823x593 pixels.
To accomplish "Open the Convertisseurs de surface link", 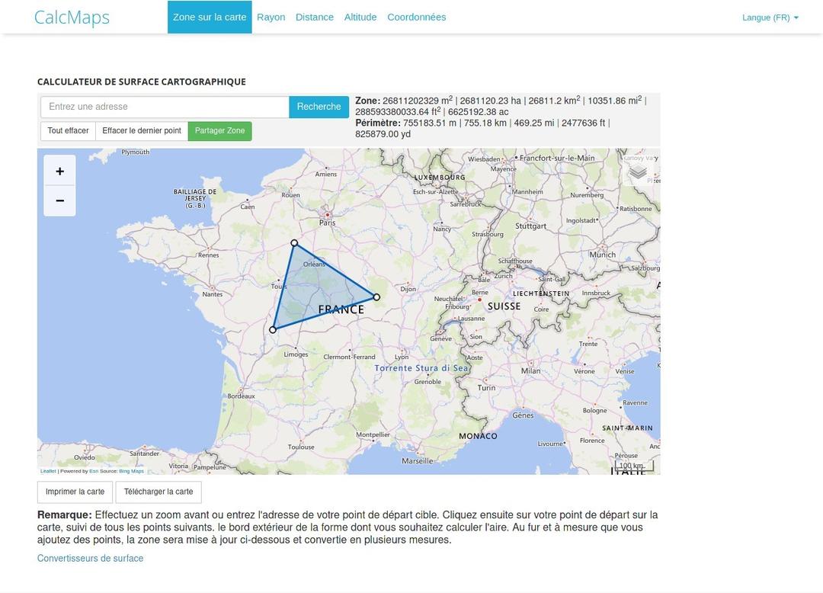I will (x=90, y=558).
